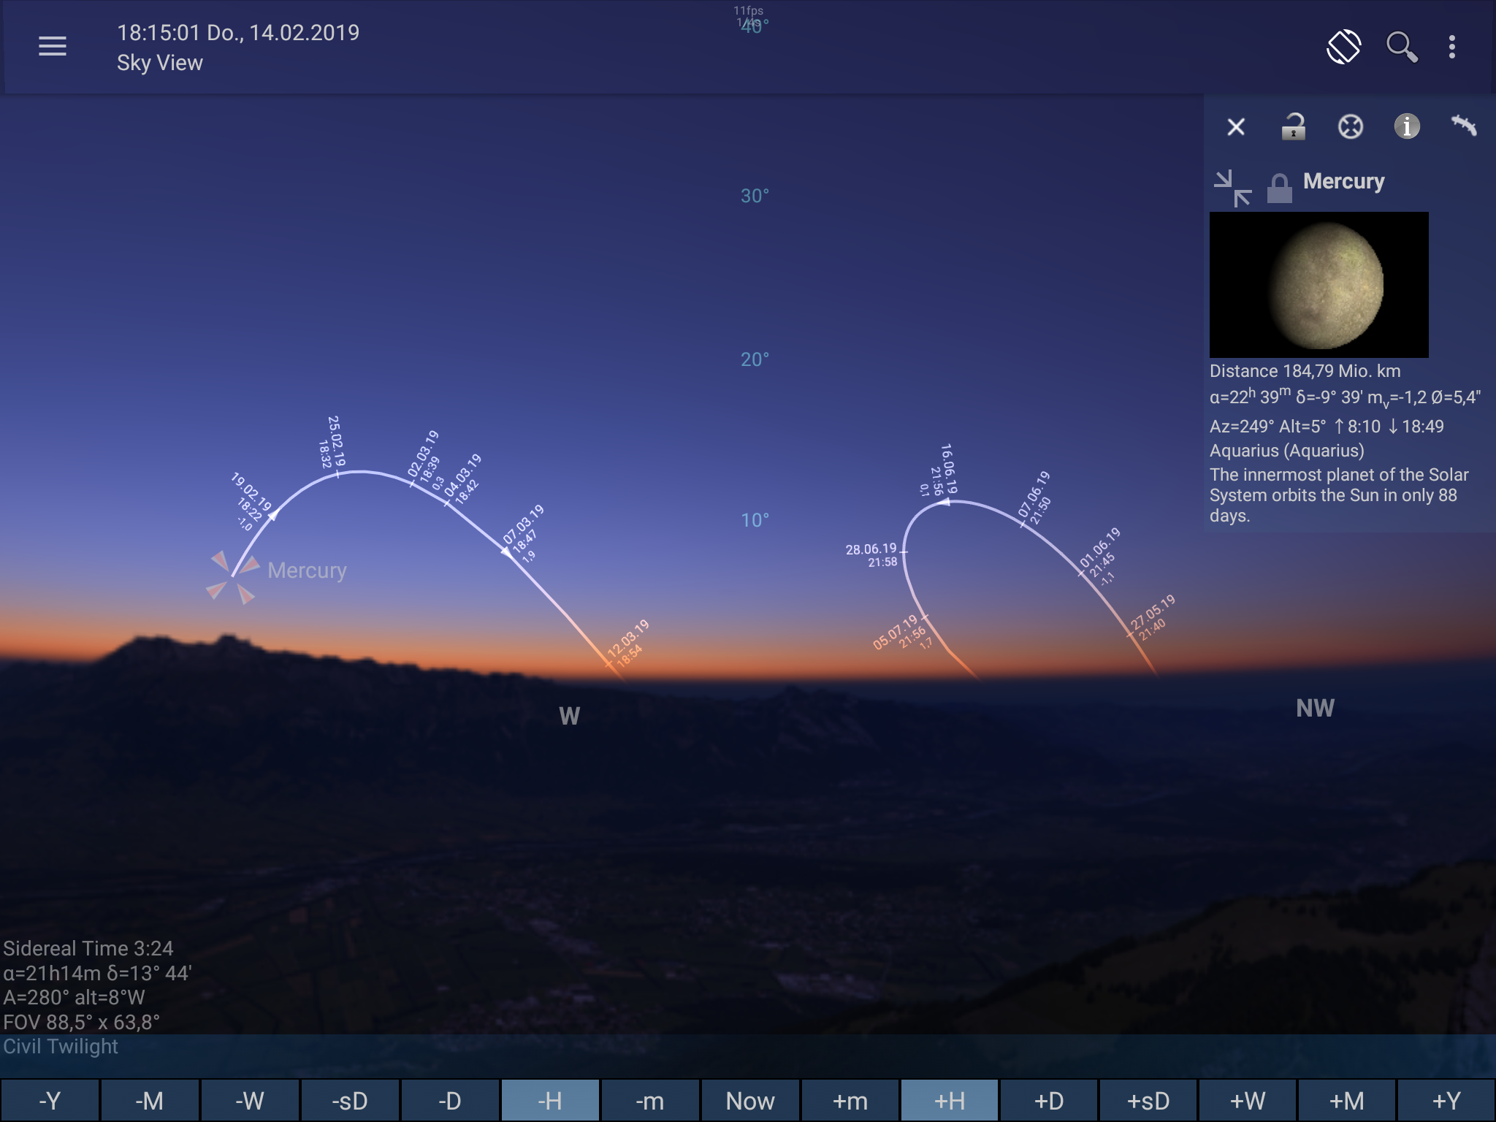Tap Distance 184,79 Mio. km text
Viewport: 1496px width, 1122px height.
click(x=1305, y=371)
